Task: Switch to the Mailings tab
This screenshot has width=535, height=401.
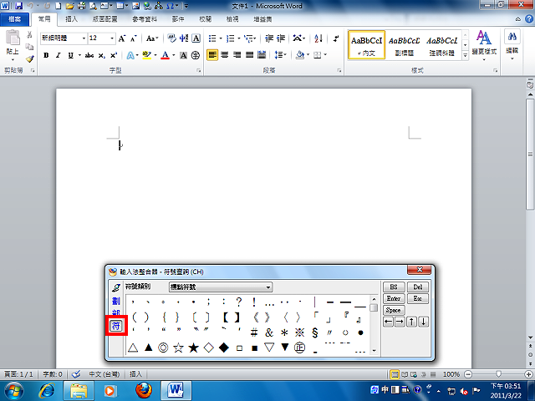Action: pyautogui.click(x=178, y=19)
